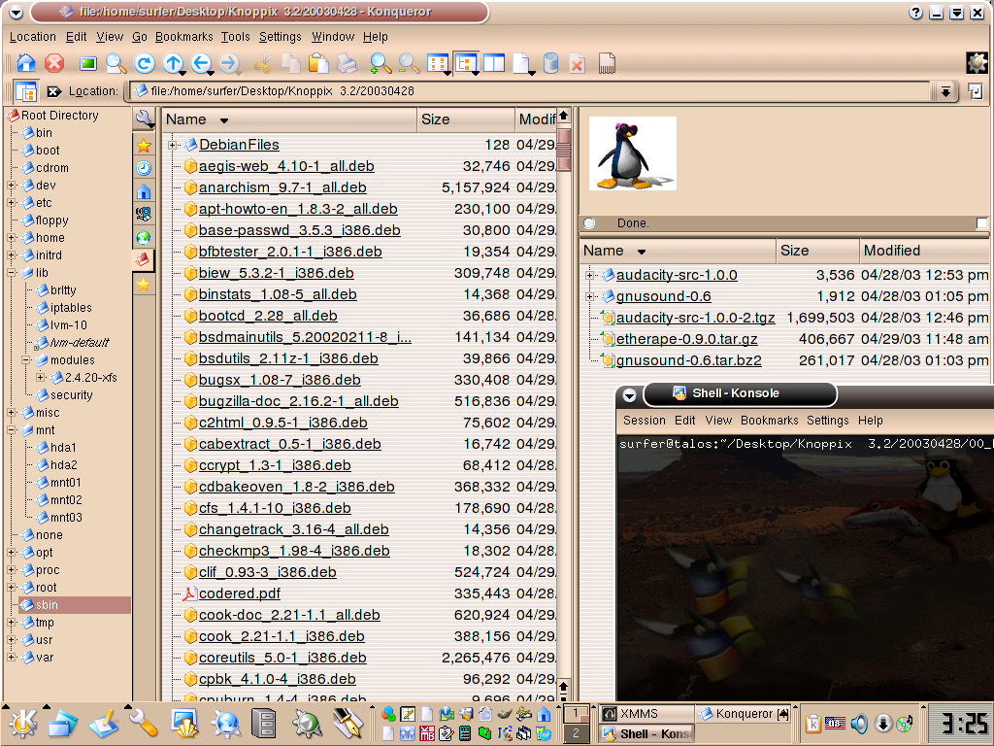Click the Copy documents toolbar icon
Screen dimensions: 994x746
(x=291, y=63)
